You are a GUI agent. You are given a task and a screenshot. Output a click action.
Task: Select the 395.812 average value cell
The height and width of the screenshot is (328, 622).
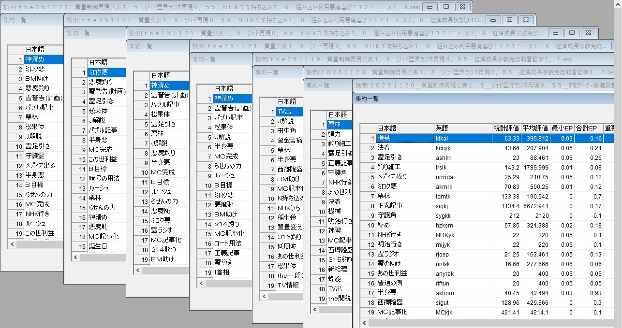535,139
